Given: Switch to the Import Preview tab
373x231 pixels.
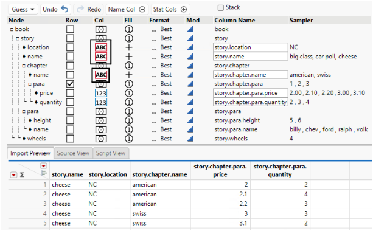Looking at the screenshot, I should pos(30,153).
